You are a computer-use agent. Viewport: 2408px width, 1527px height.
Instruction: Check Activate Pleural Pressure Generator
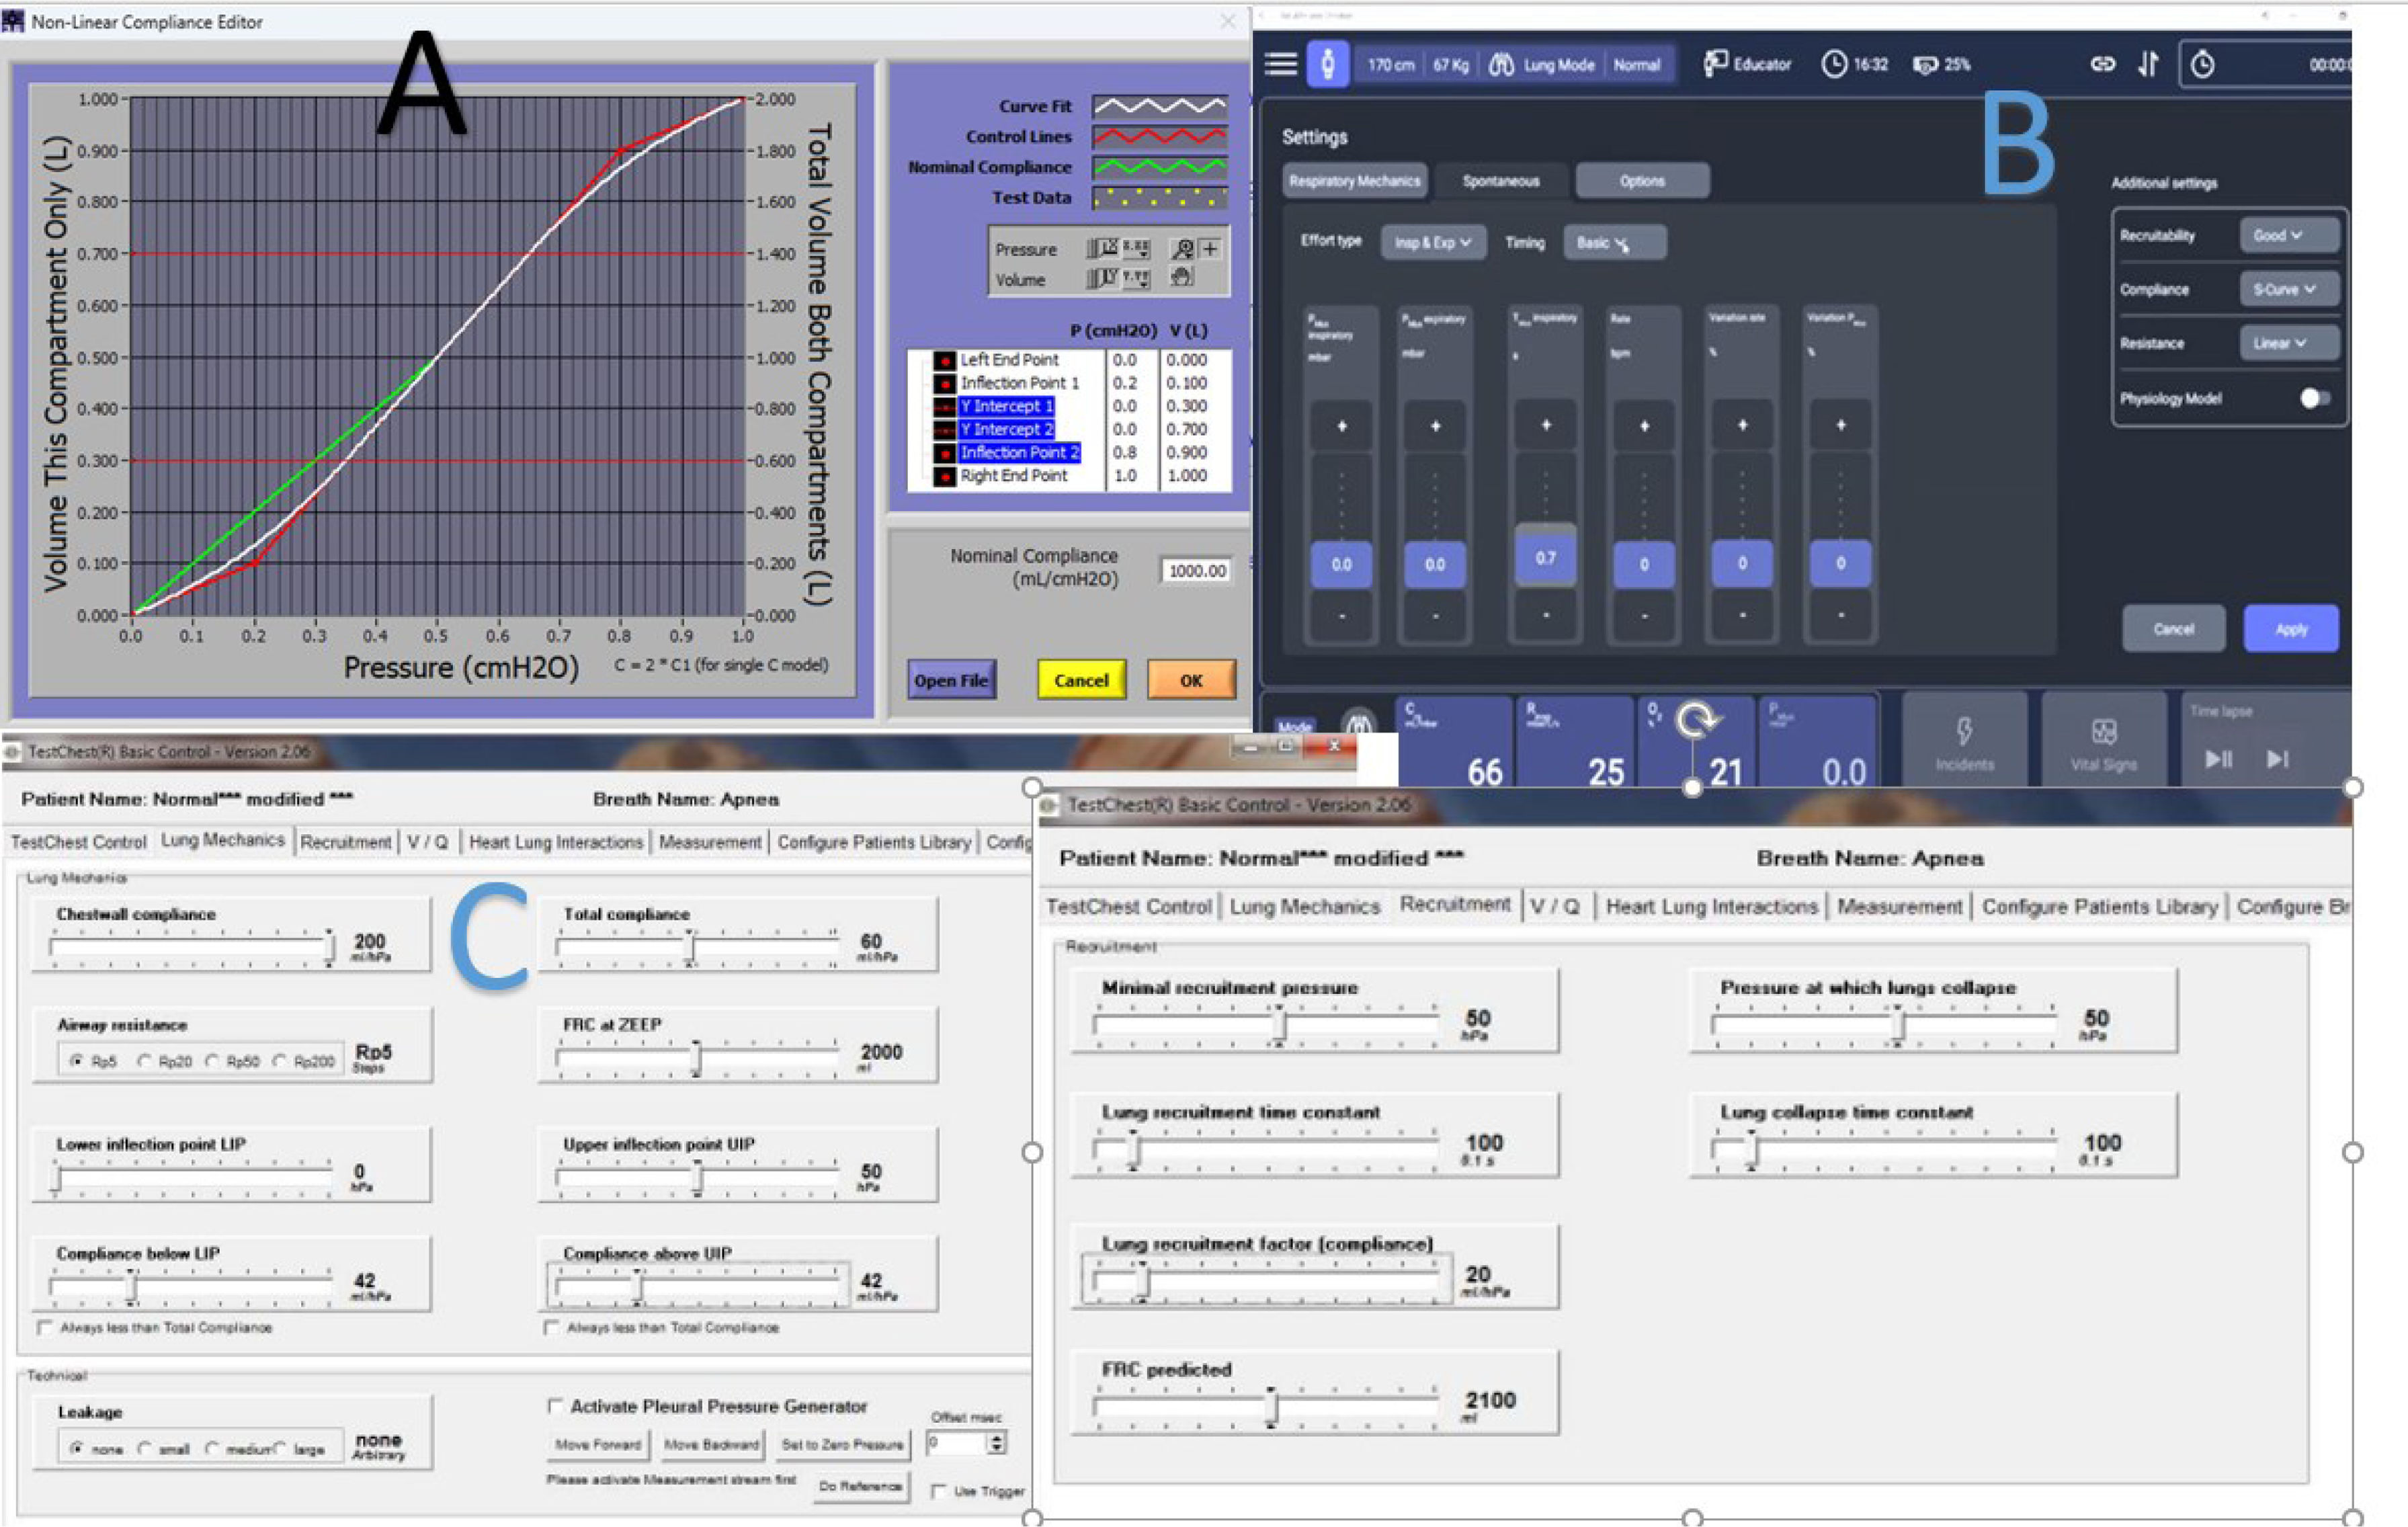tap(555, 1406)
